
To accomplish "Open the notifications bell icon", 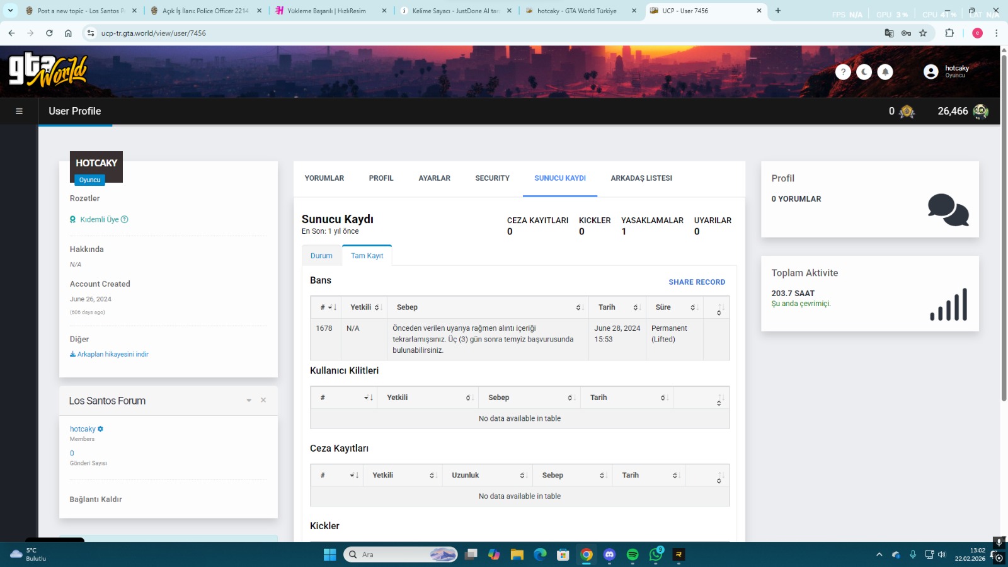I will click(x=885, y=72).
